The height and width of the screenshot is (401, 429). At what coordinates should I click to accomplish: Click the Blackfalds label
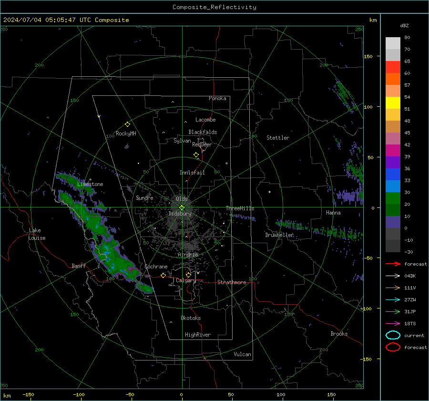tap(203, 132)
